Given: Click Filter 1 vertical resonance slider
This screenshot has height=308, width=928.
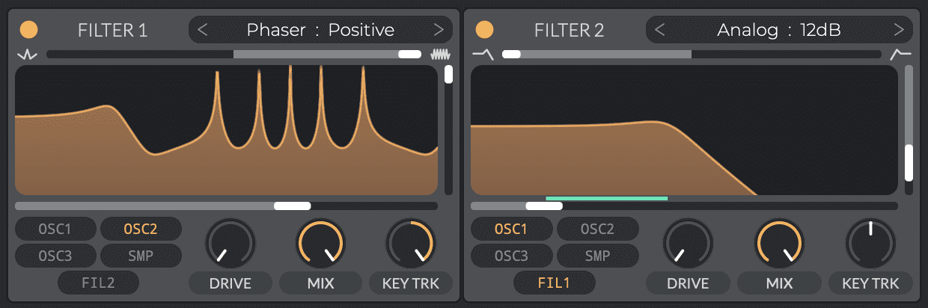Looking at the screenshot, I should (x=448, y=130).
